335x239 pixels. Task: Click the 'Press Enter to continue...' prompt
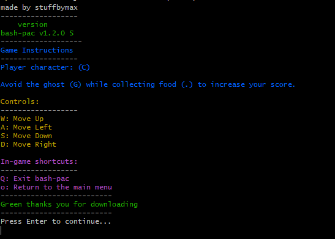click(x=56, y=221)
